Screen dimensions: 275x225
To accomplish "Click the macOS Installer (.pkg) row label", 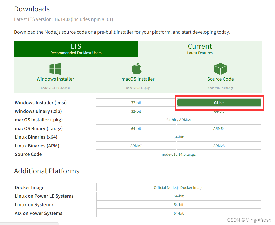I will [39, 120].
